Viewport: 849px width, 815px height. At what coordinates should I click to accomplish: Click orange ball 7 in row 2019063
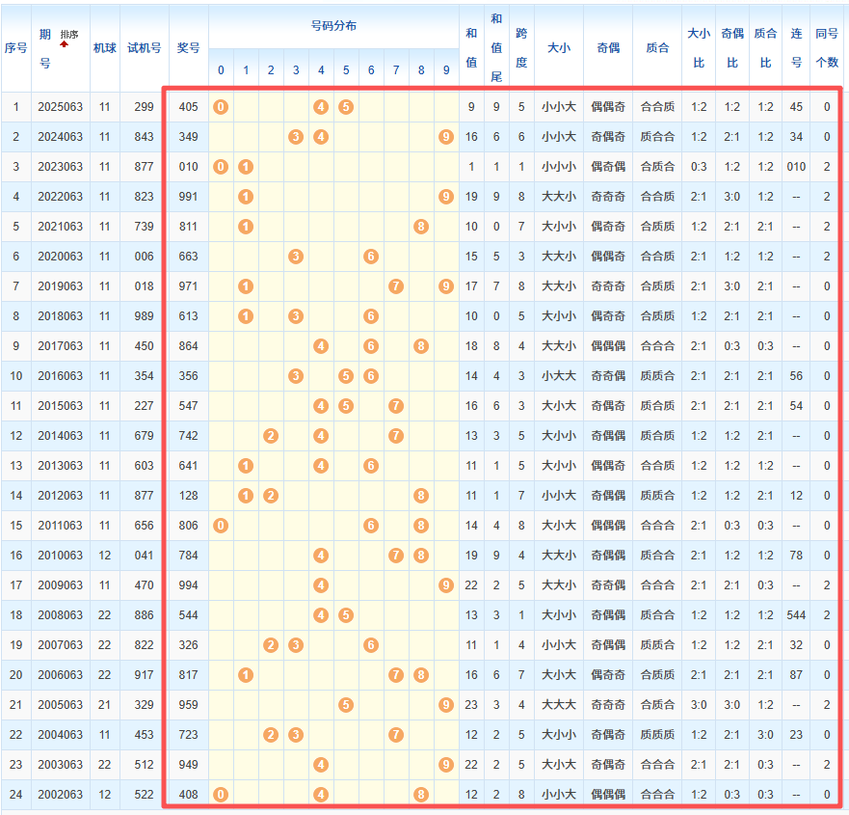coord(396,286)
